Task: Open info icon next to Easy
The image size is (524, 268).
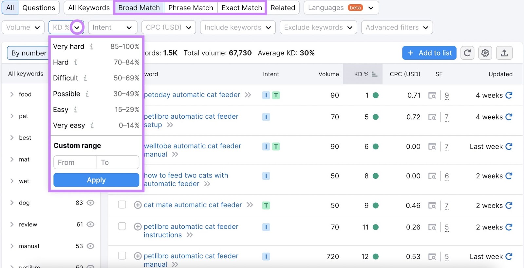Action: 75,110
